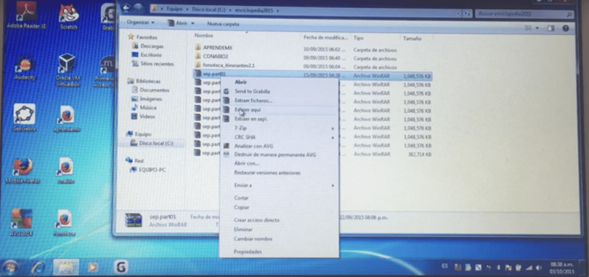This screenshot has height=277, width=589.
Task: Sort by the Tamaño column header
Action: [412, 39]
